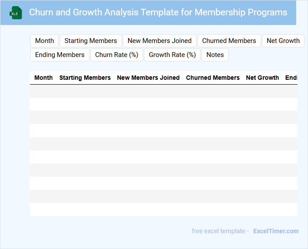
Task: Select the Ending Members tag button
Action: (60, 55)
